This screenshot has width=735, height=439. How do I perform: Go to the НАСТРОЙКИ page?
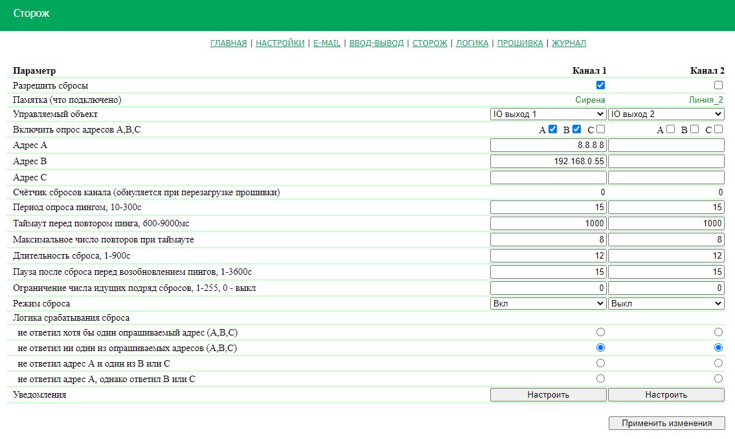click(x=280, y=43)
